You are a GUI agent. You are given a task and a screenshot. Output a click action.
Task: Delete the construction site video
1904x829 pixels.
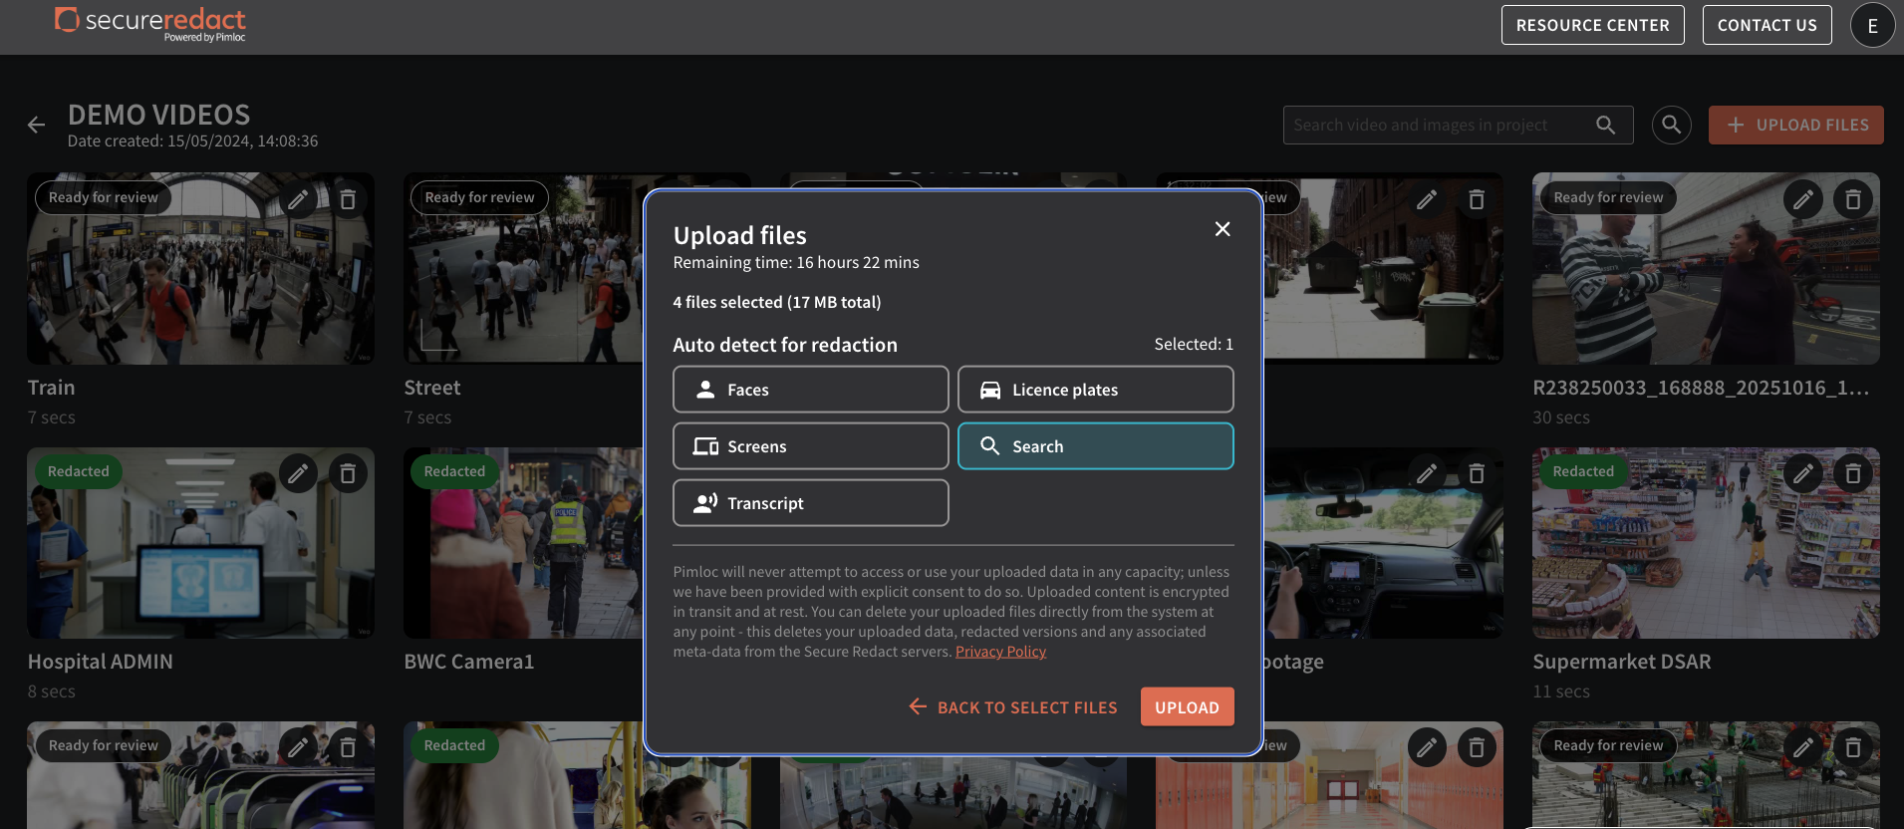[x=1852, y=747]
